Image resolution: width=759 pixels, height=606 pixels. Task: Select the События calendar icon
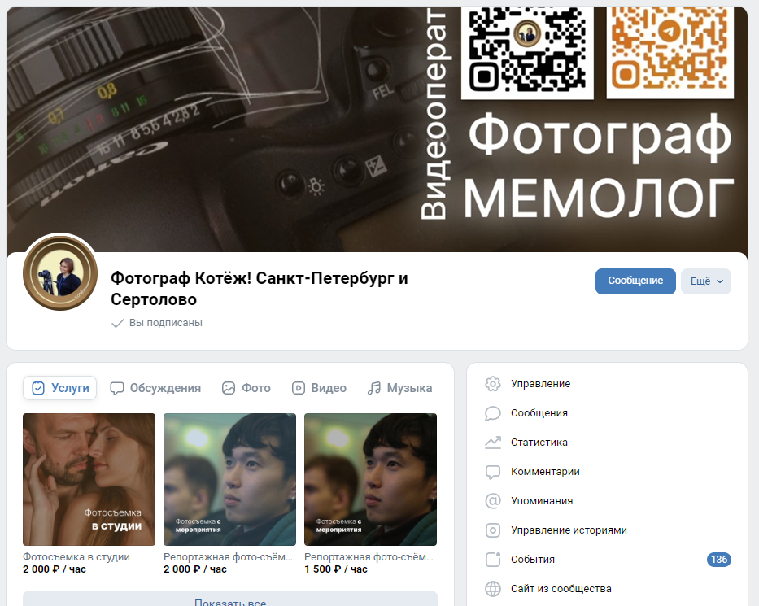click(x=492, y=560)
